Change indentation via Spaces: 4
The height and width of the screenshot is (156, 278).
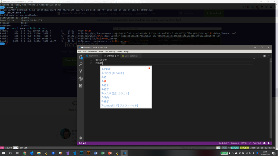tap(235, 143)
